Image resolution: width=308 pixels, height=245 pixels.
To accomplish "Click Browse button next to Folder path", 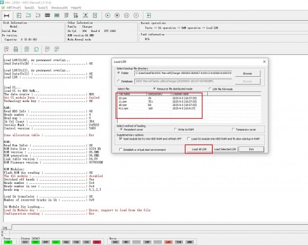I will [x=248, y=73].
